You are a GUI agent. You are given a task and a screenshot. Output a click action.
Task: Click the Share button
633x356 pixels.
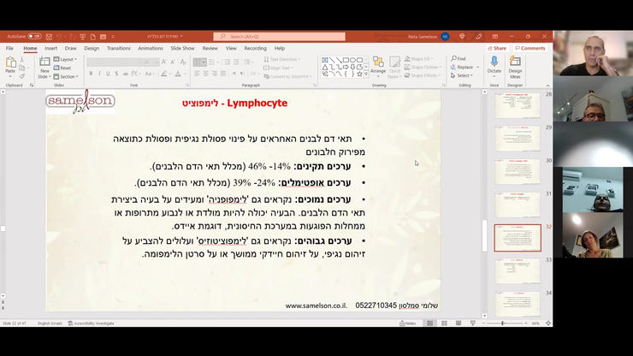[x=497, y=48]
